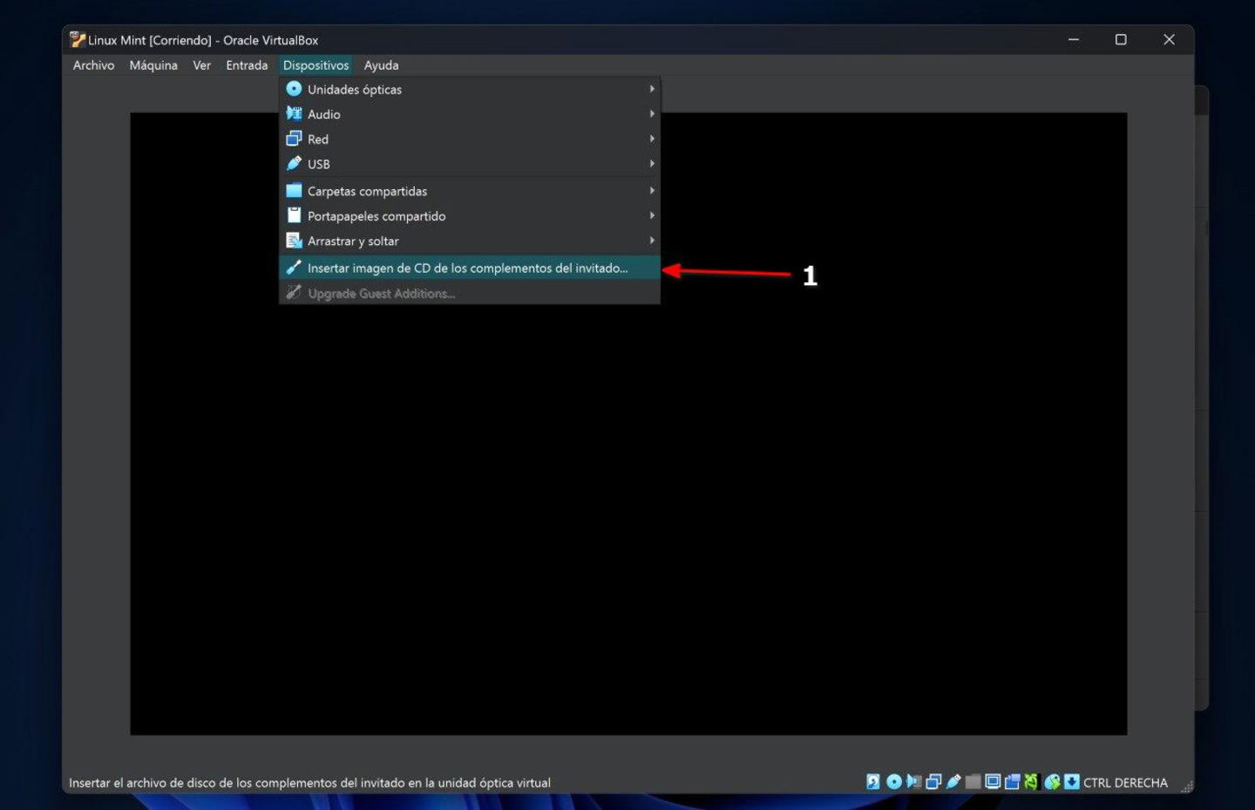Expand the Unidades ópticas submenu arrow
The image size is (1255, 810).
[651, 89]
